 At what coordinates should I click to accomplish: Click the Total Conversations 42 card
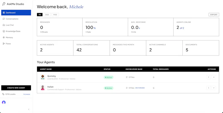[x=91, y=48]
